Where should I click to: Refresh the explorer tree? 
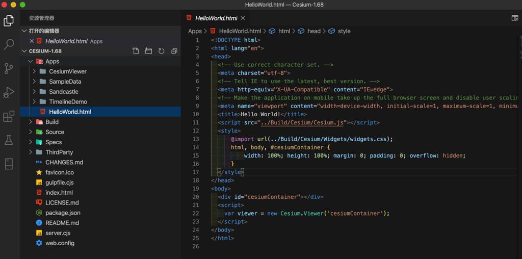pyautogui.click(x=162, y=51)
